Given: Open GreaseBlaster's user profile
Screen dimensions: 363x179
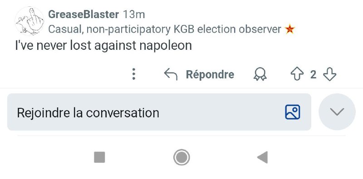Looking at the screenshot, I should [83, 15].
